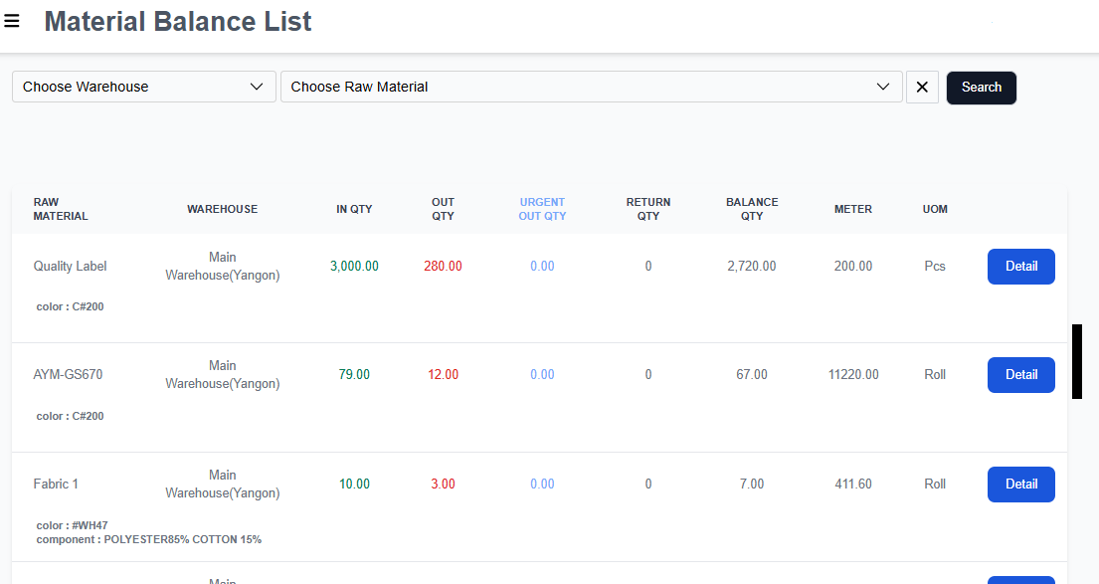This screenshot has height=584, width=1099.
Task: Click the vertical scrollbar thumb
Action: click(x=1076, y=361)
